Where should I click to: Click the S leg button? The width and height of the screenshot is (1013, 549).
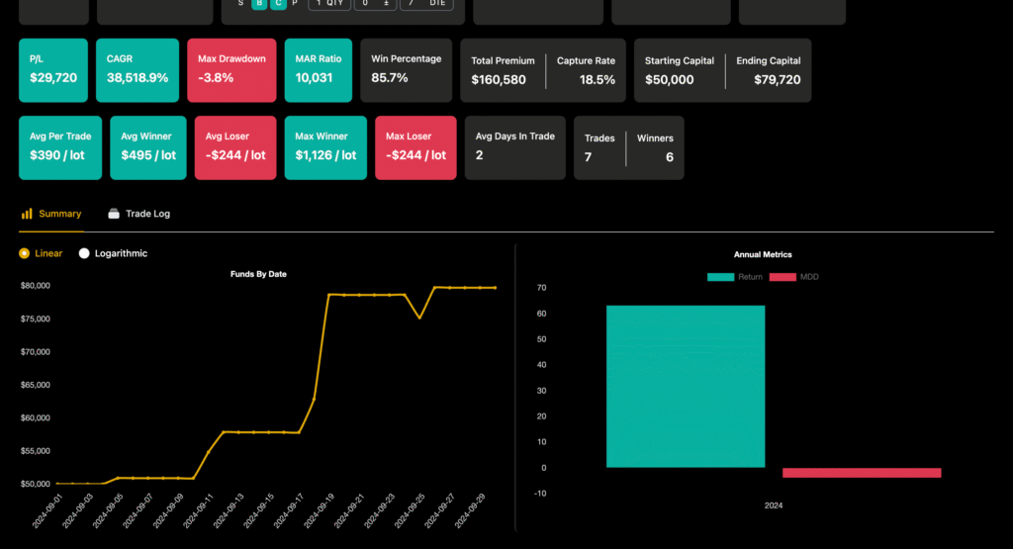tap(240, 4)
